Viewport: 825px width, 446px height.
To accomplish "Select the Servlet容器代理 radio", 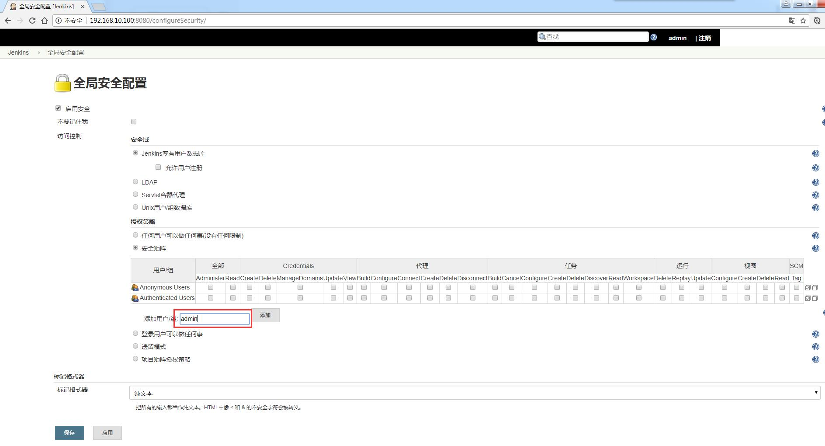I will [x=135, y=194].
